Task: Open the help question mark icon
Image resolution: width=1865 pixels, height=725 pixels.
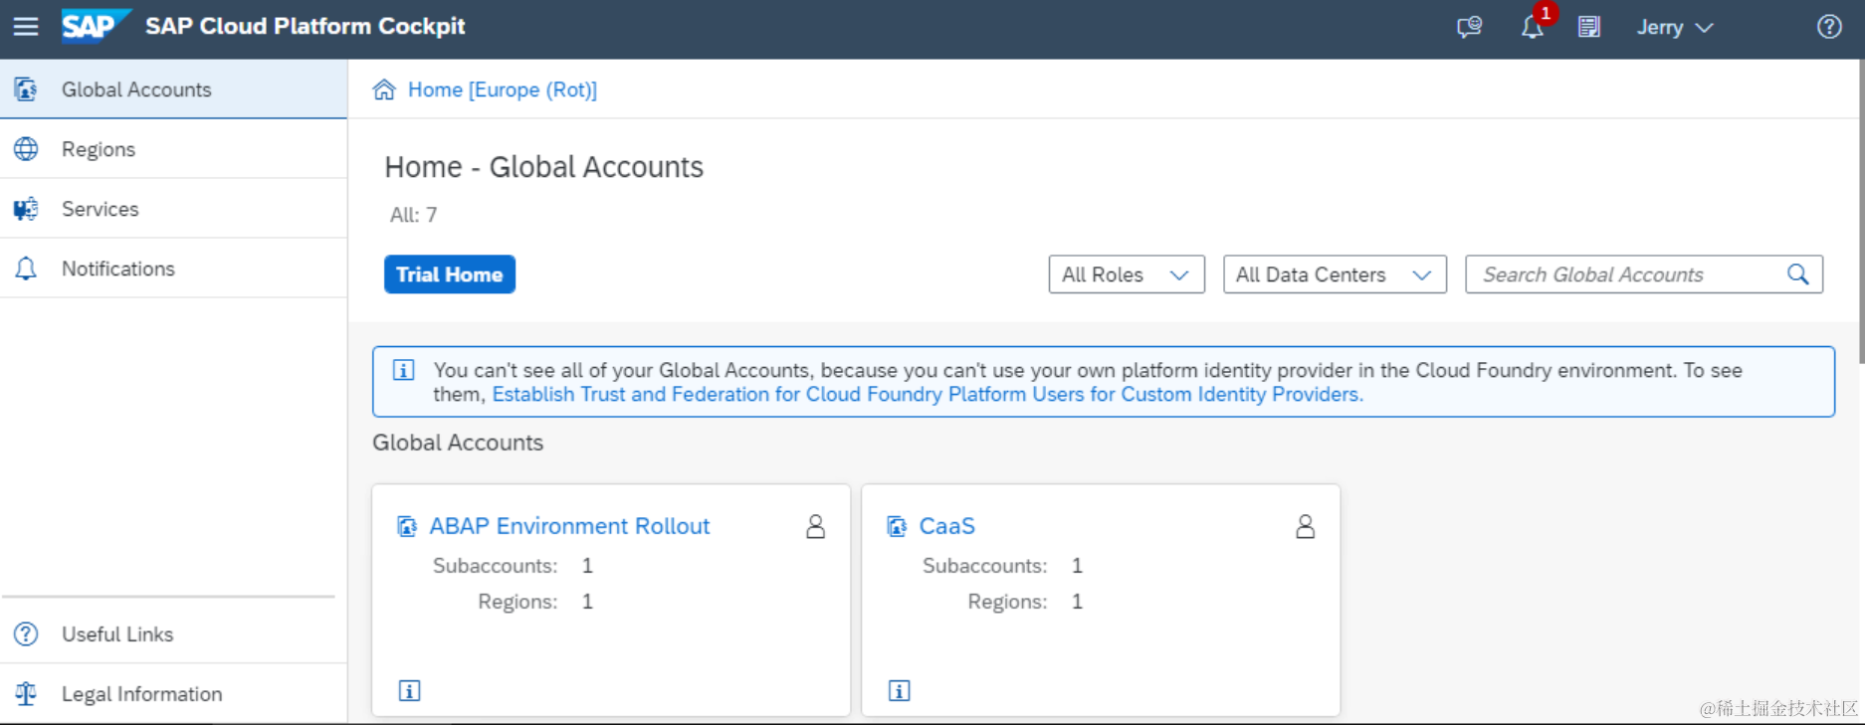Action: (1829, 27)
